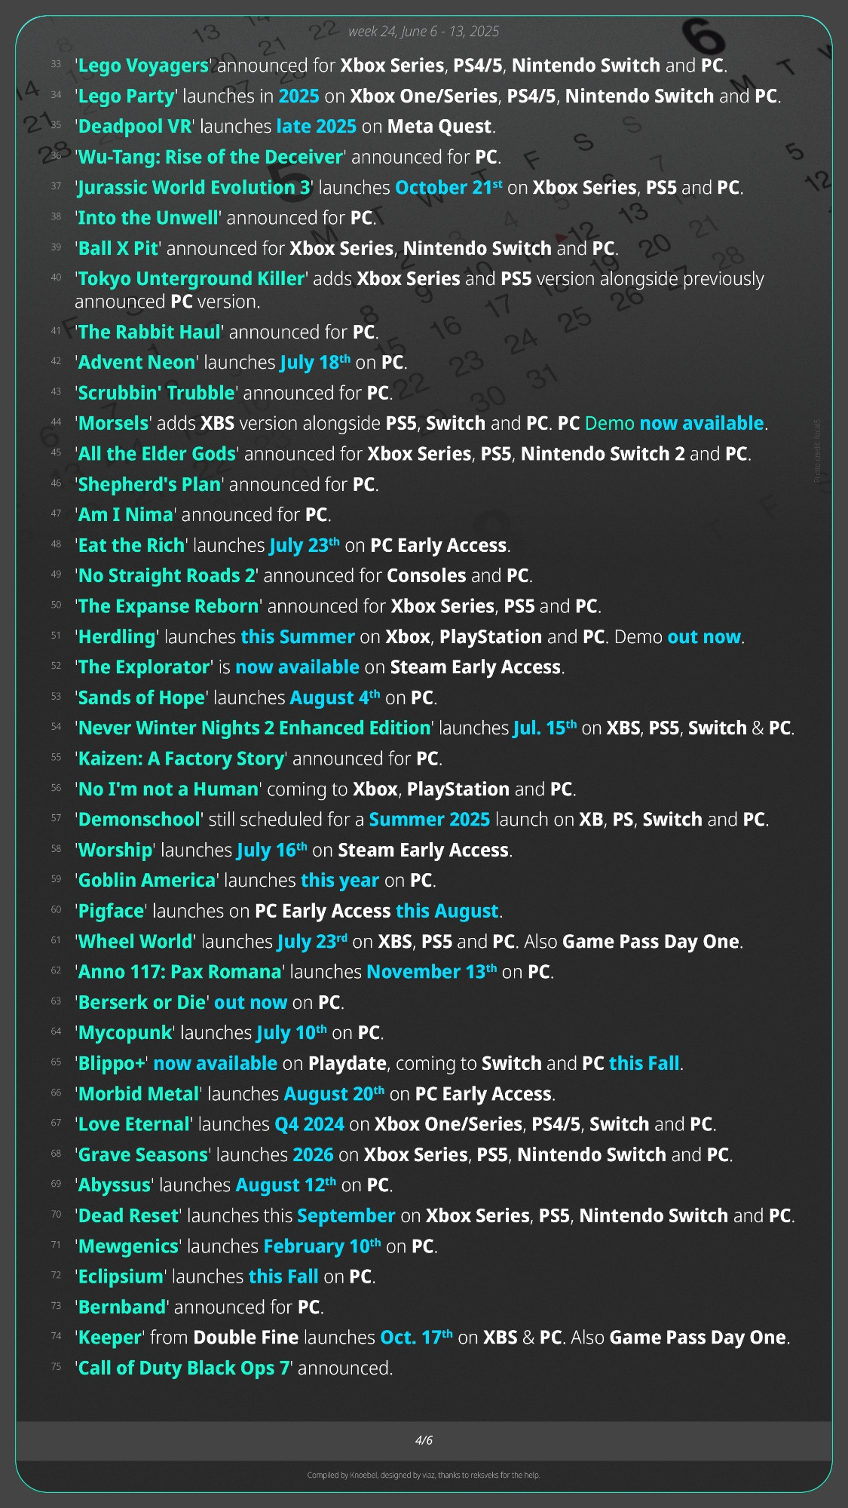Screen dimensions: 848x1508
Task: Click 'now available' in the Morsels row
Action: pyautogui.click(x=702, y=424)
